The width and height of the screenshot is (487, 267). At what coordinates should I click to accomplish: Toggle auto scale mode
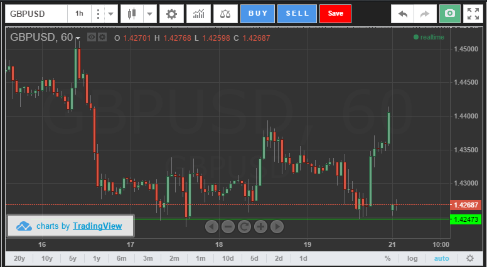[x=441, y=258]
